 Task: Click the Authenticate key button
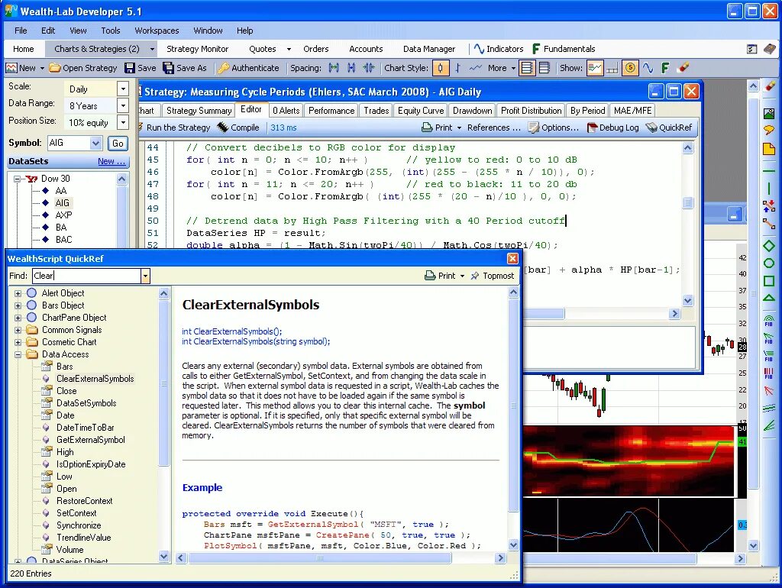248,68
